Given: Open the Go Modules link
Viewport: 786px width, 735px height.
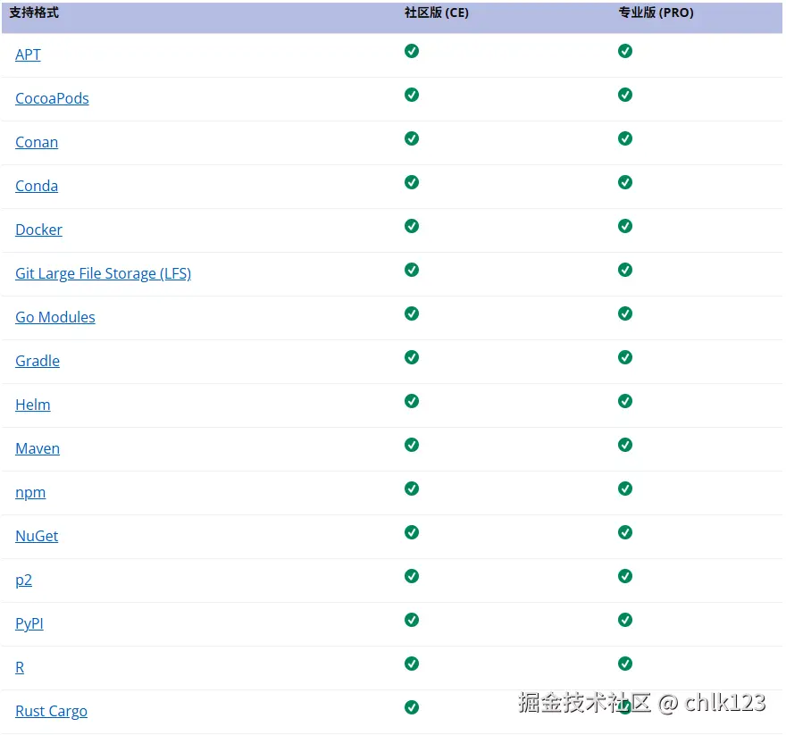Looking at the screenshot, I should pyautogui.click(x=55, y=317).
